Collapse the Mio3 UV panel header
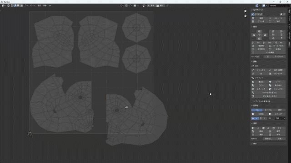 pos(259,10)
